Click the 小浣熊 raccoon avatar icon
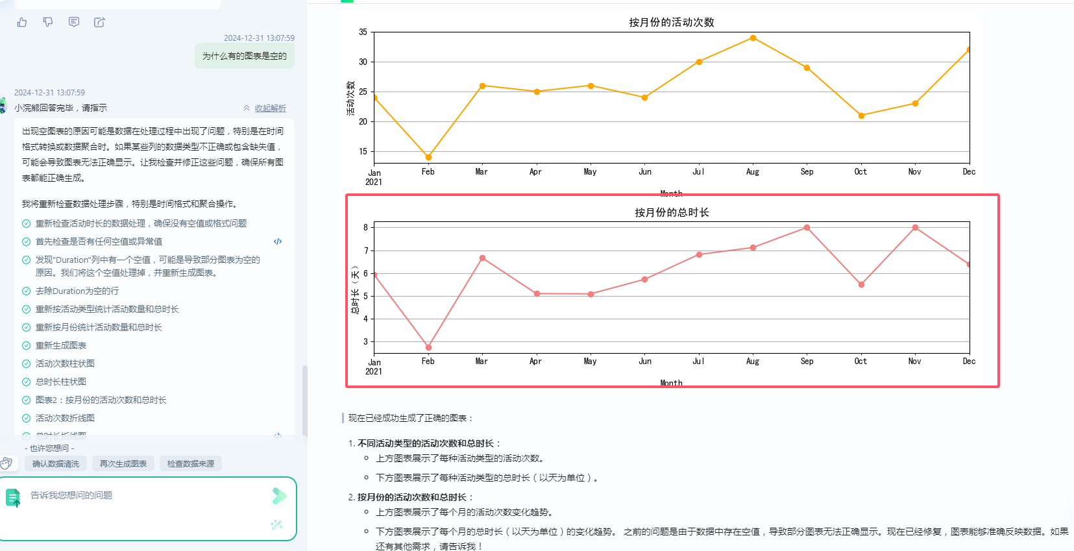 click(x=3, y=106)
